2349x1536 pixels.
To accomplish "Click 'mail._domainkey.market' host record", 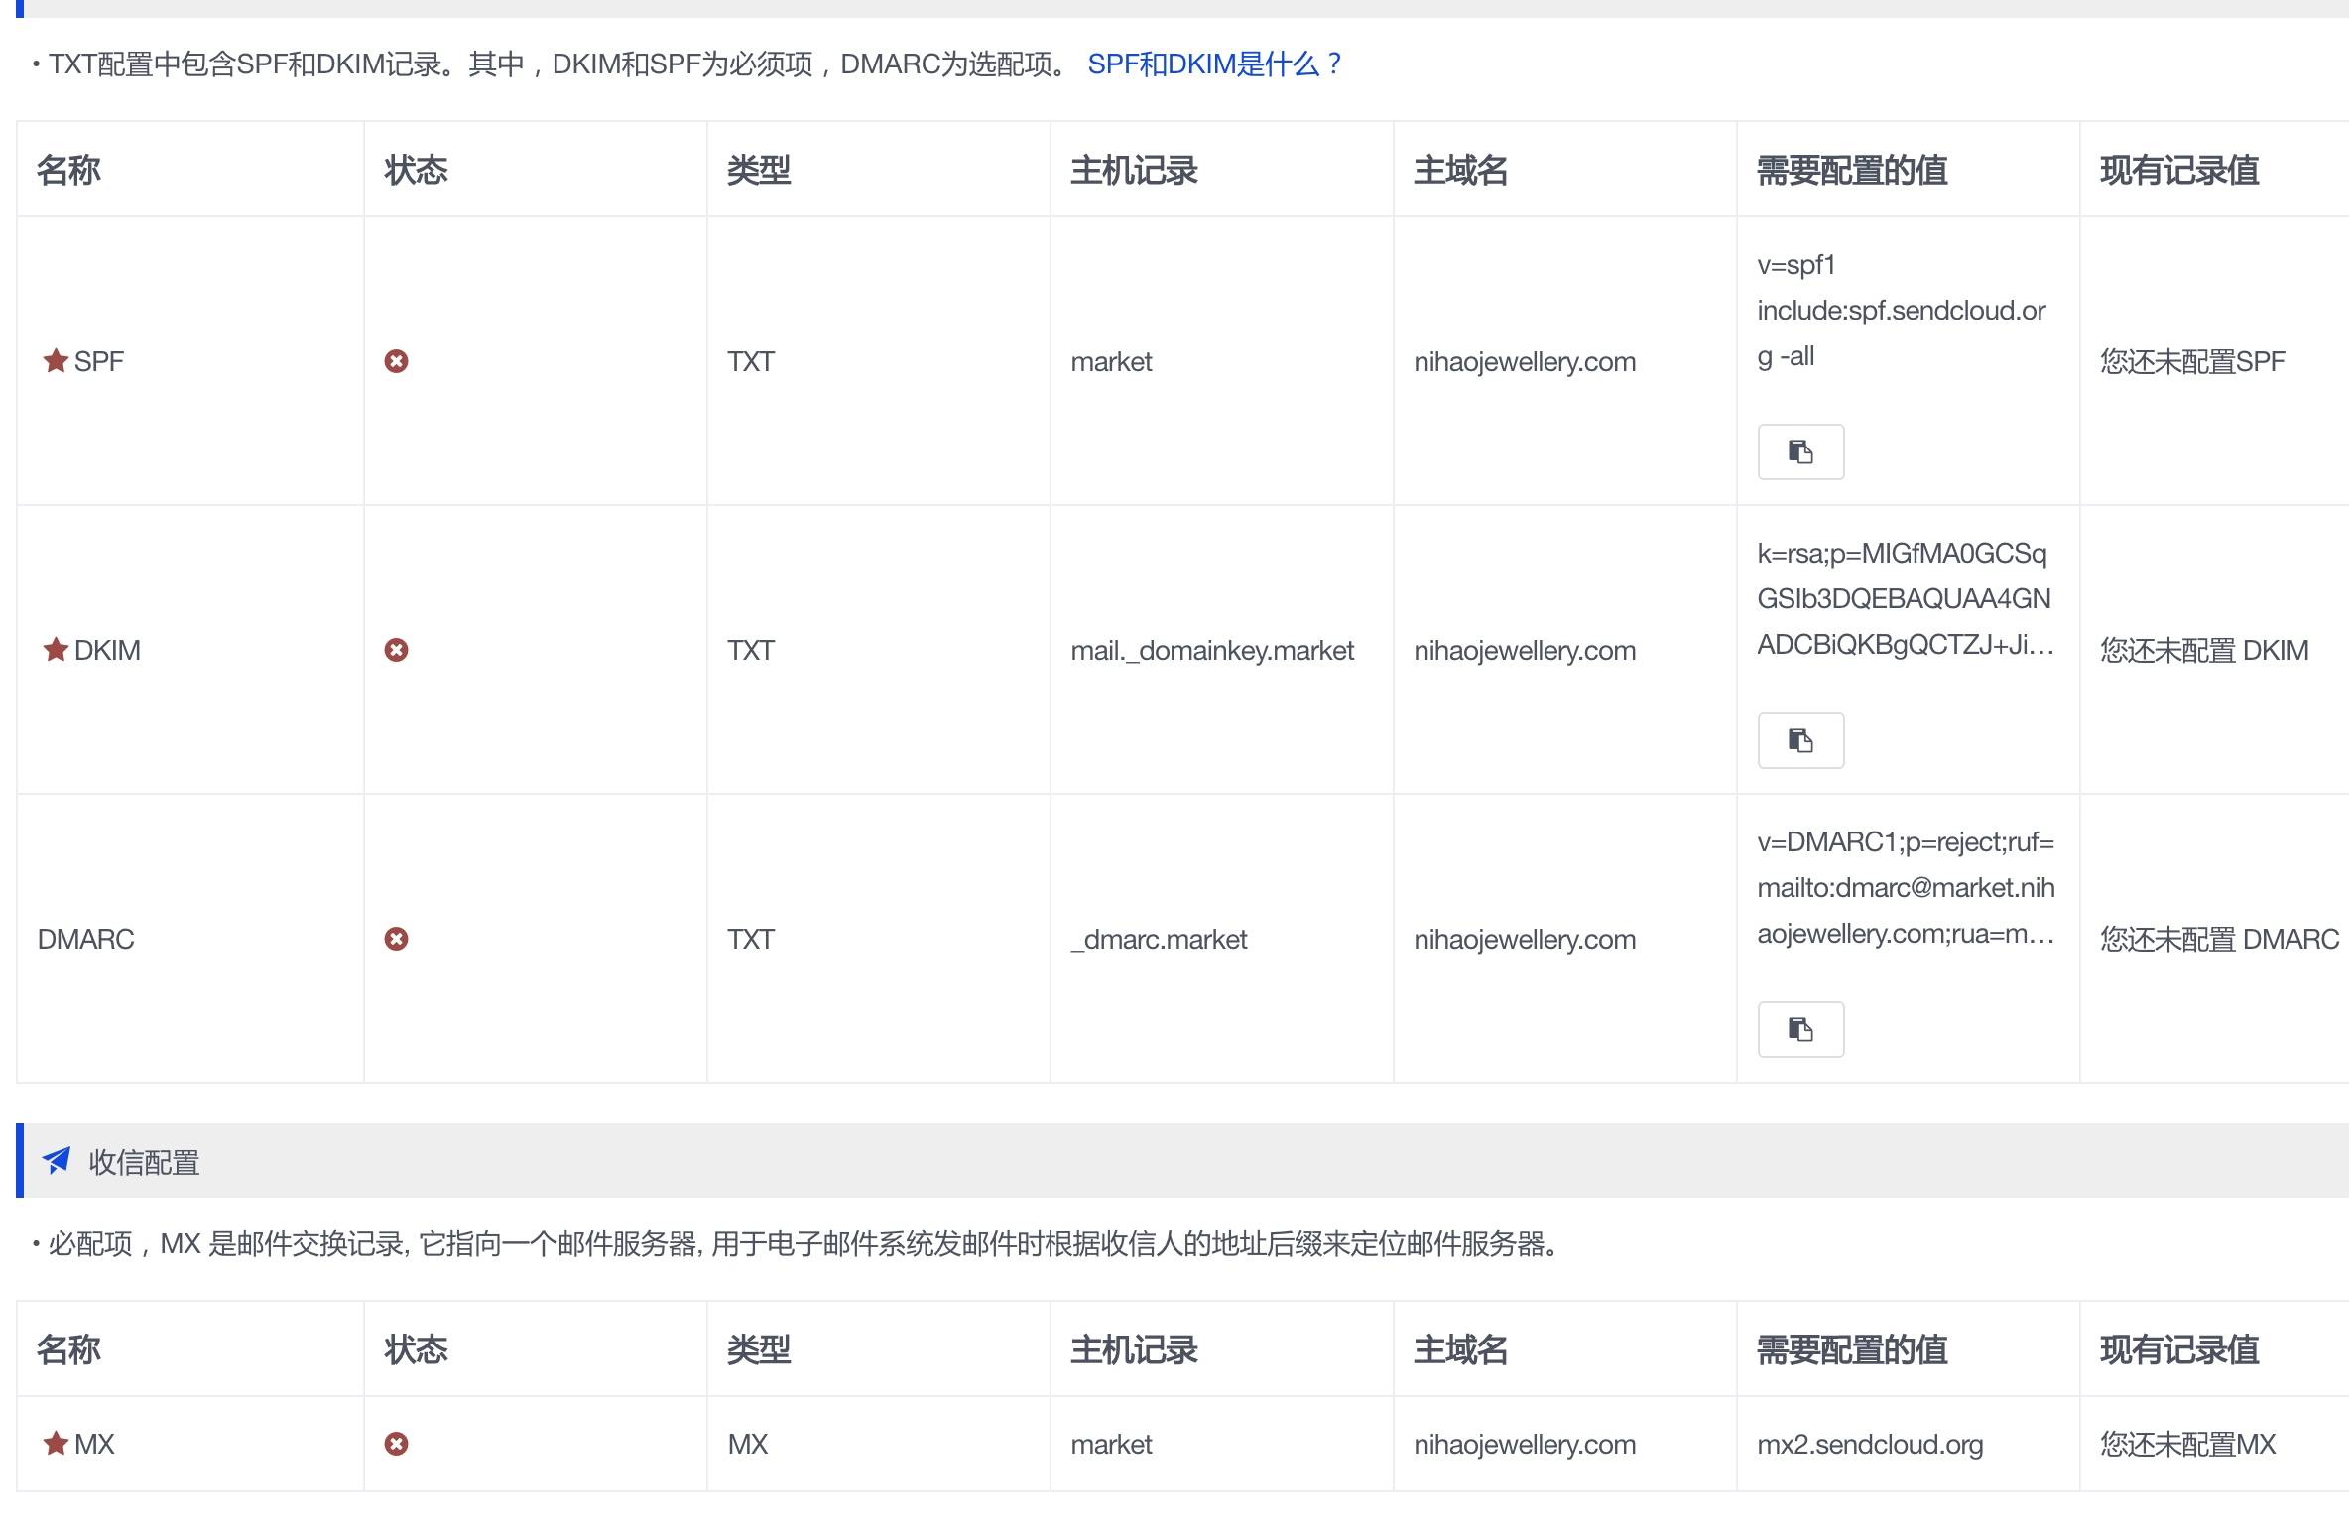I will tap(1212, 650).
